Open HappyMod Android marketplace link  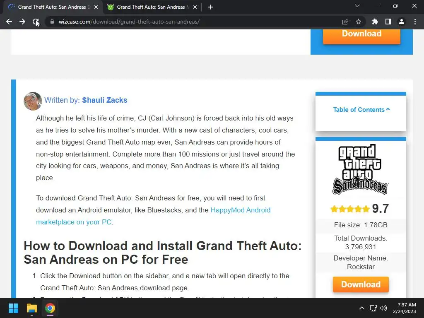click(153, 216)
